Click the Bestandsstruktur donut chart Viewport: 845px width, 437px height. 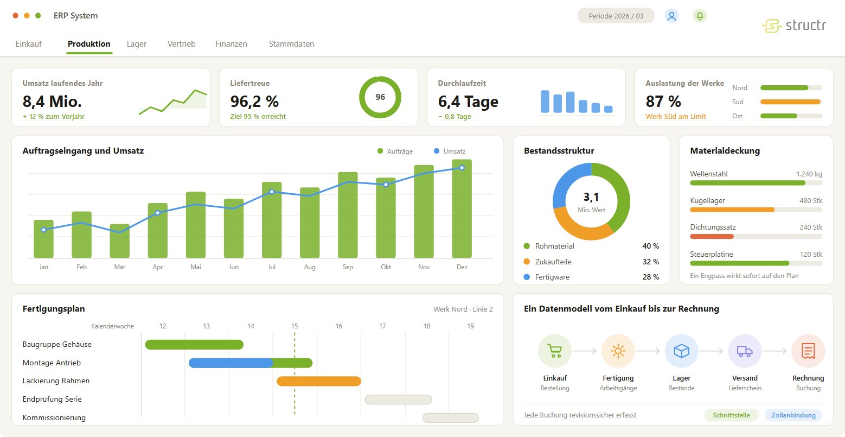point(591,201)
